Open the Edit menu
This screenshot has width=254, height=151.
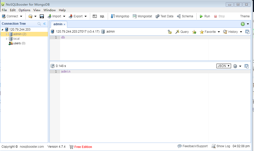click(x=13, y=10)
